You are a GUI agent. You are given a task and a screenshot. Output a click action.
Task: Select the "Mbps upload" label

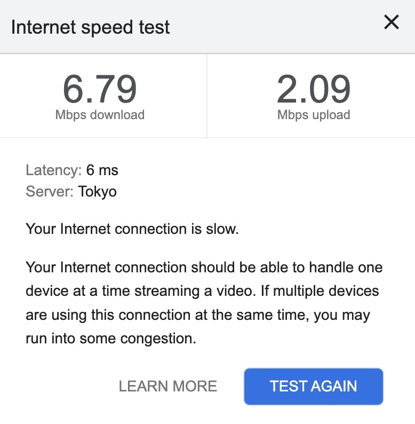[x=314, y=115]
